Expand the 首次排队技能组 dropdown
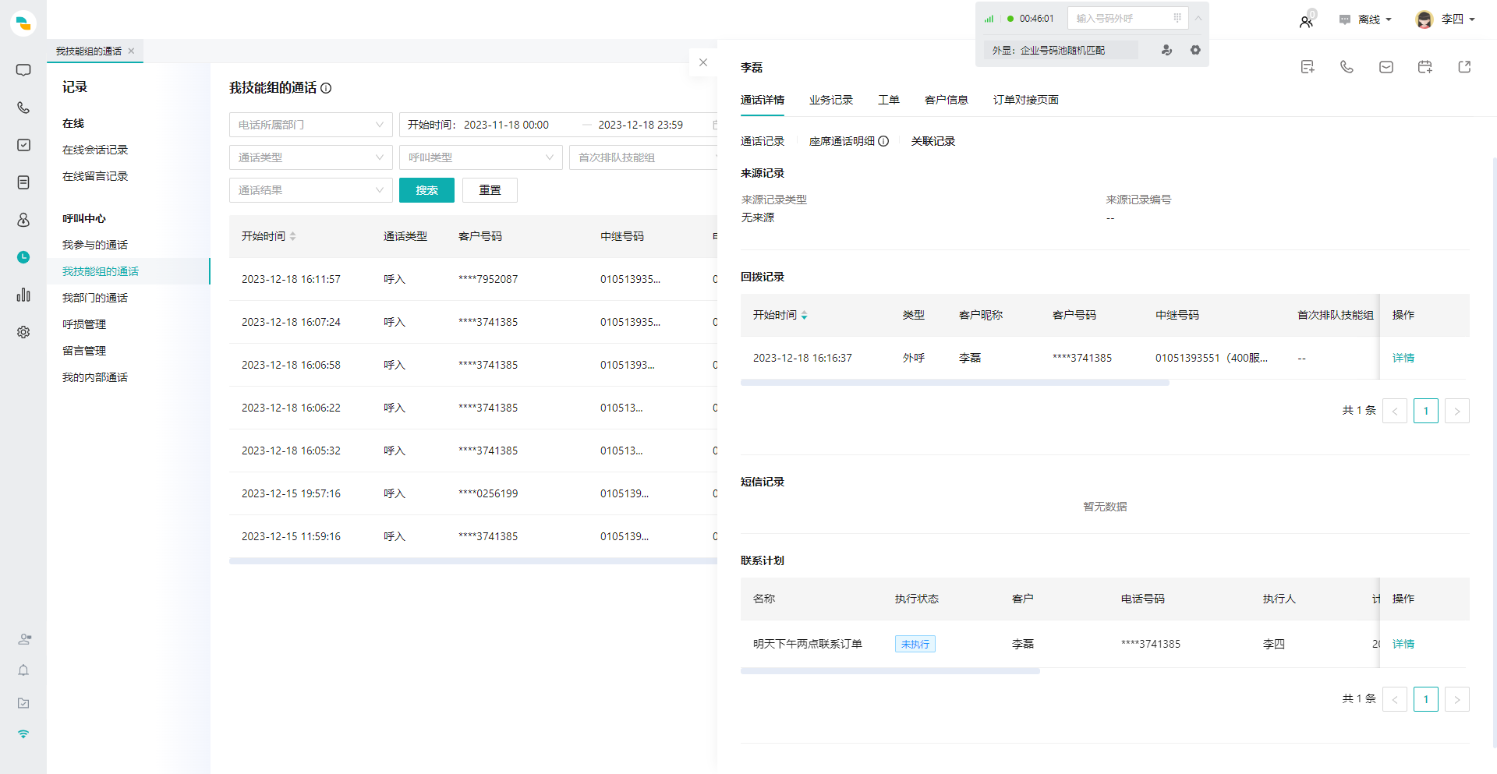 click(643, 157)
